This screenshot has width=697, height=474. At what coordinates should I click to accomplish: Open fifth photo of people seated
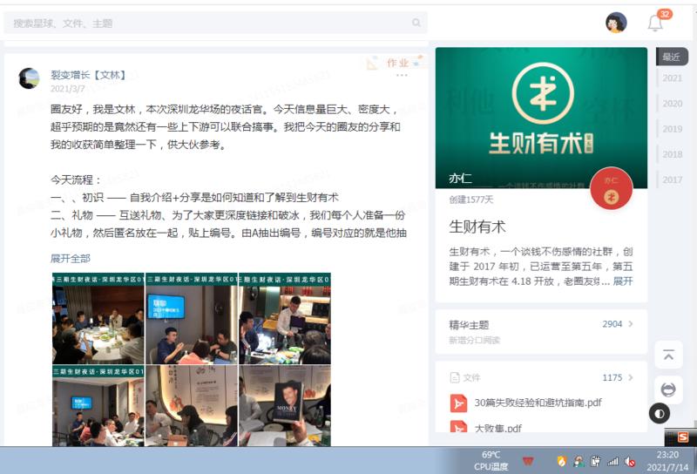coord(192,405)
